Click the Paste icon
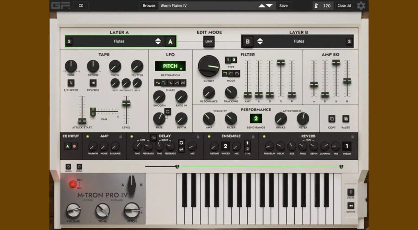 pos(346,119)
